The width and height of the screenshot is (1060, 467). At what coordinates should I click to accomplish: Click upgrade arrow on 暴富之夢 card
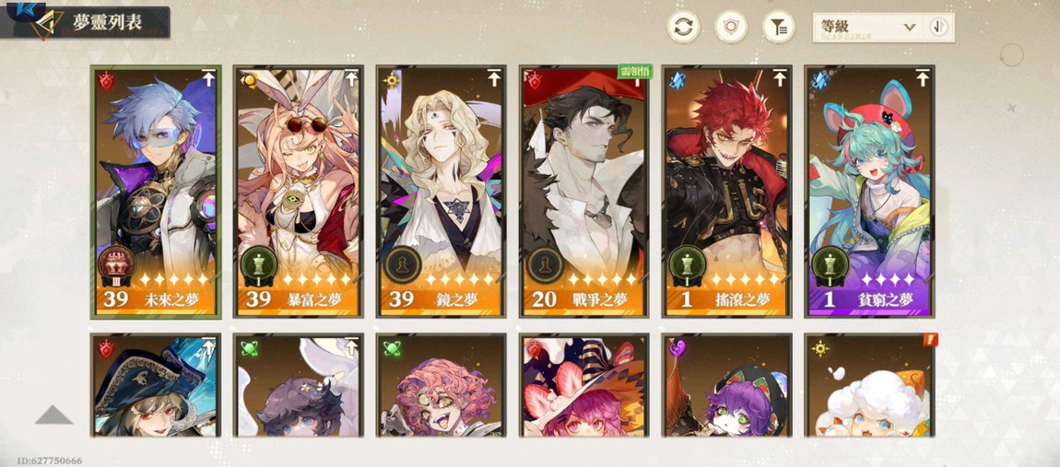point(351,78)
